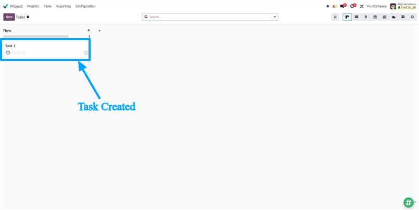This screenshot has height=210, width=419.
Task: Open the Configuration menu
Action: 85,6
